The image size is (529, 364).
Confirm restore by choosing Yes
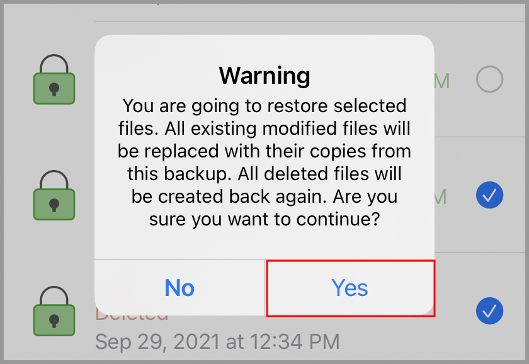350,288
